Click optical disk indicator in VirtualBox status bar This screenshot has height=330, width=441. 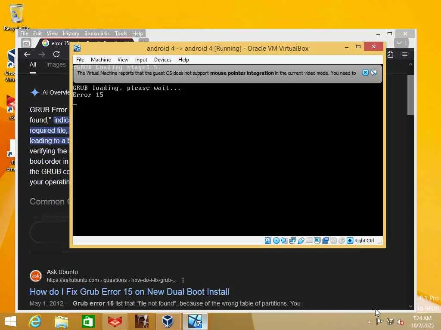pyautogui.click(x=276, y=241)
